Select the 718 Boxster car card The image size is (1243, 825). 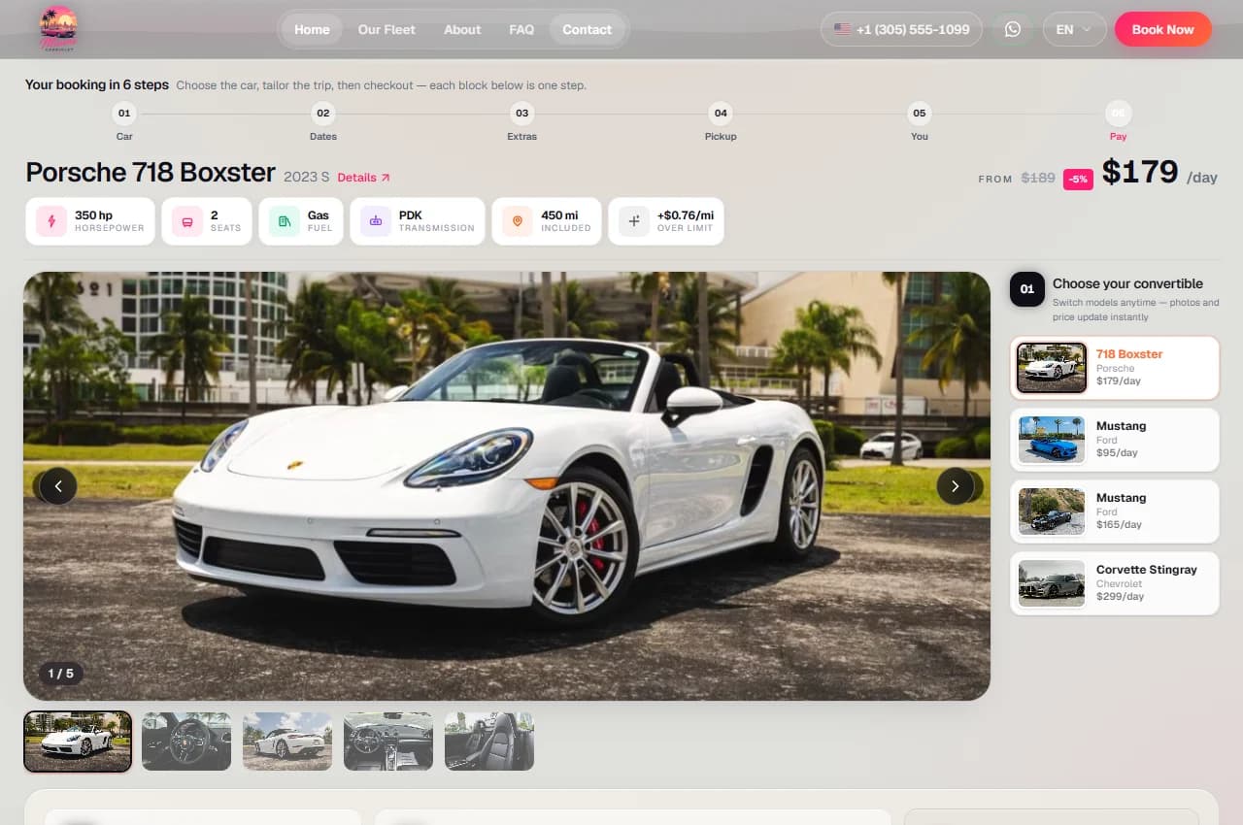[x=1115, y=368]
